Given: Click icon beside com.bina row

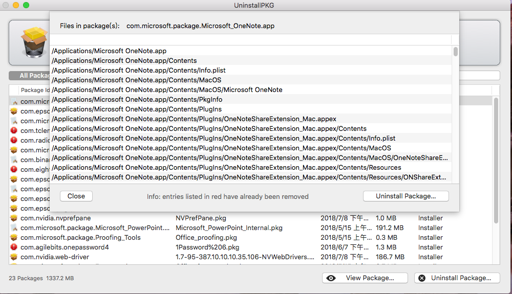Looking at the screenshot, I should 14,160.
